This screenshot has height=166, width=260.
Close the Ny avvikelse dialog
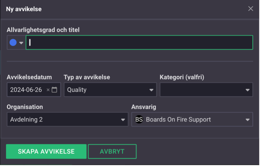(x=251, y=8)
